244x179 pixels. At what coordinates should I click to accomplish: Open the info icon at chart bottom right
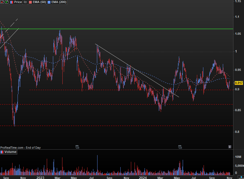230,147
